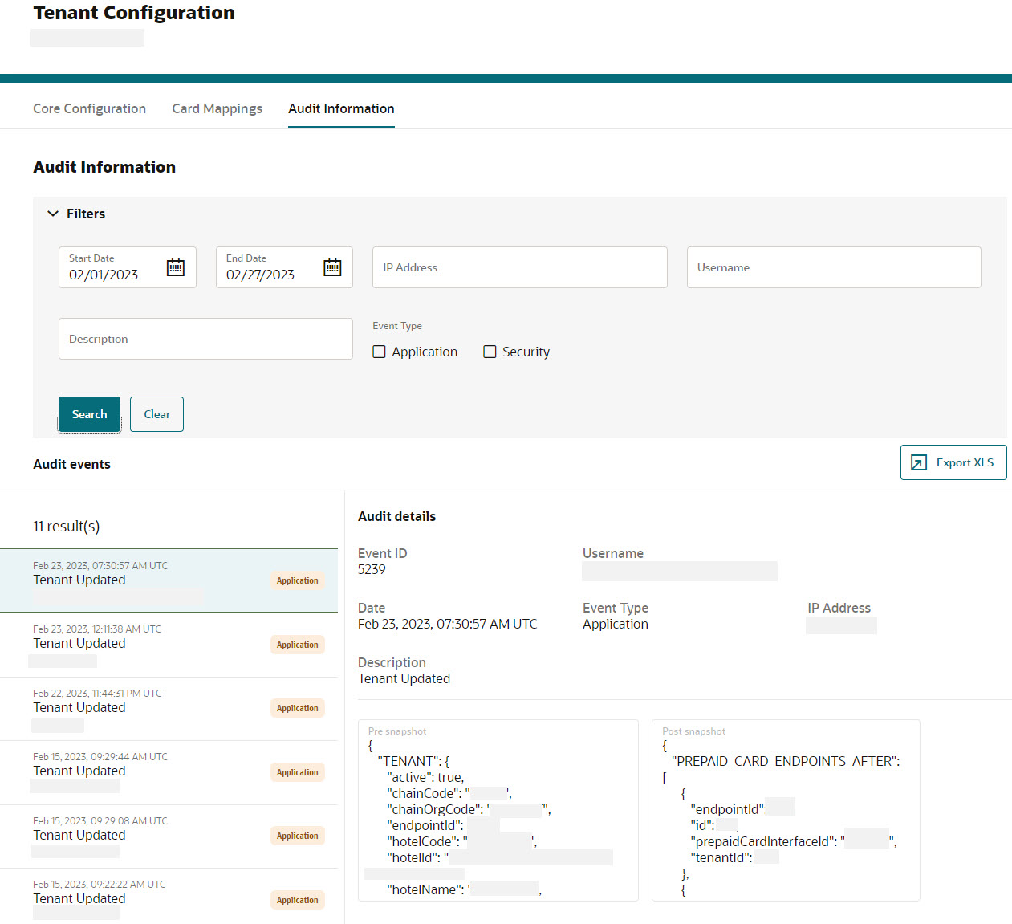
Task: Click the Start Date field
Action: coord(112,275)
